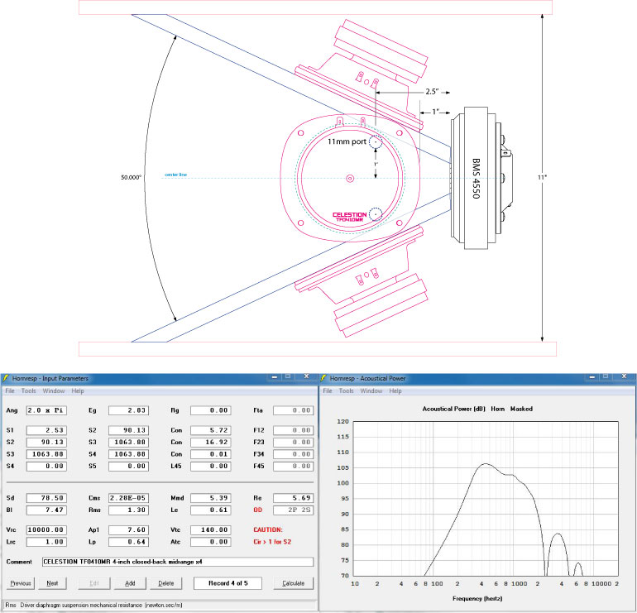Click the F23 input field

(294, 442)
